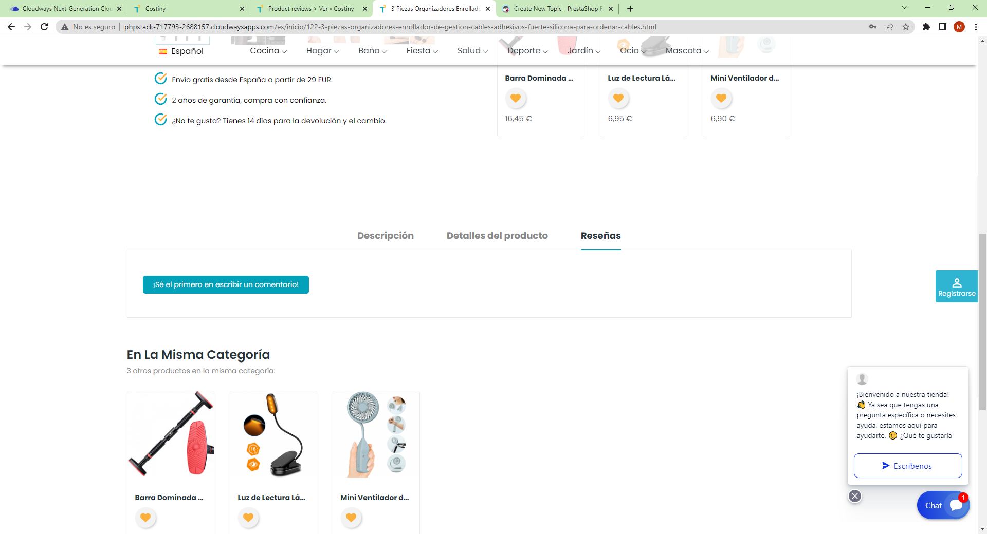This screenshot has width=987, height=534.
Task: Click Escríbenos in the chat popup
Action: (908, 466)
